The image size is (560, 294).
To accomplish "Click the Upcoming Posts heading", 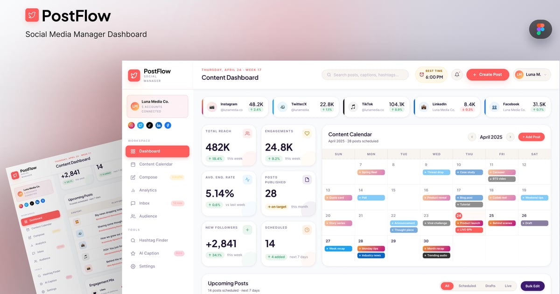I will tap(228, 283).
